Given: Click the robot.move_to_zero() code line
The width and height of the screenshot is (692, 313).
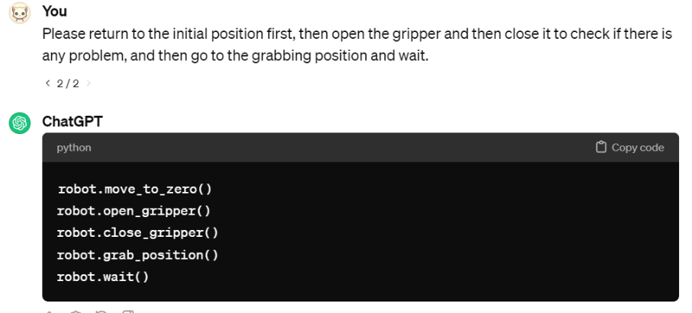Looking at the screenshot, I should pos(135,190).
